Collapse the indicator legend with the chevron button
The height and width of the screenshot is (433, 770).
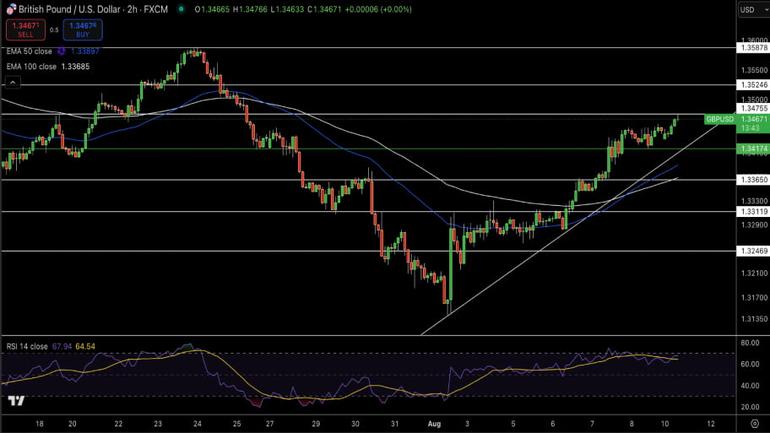(14, 83)
